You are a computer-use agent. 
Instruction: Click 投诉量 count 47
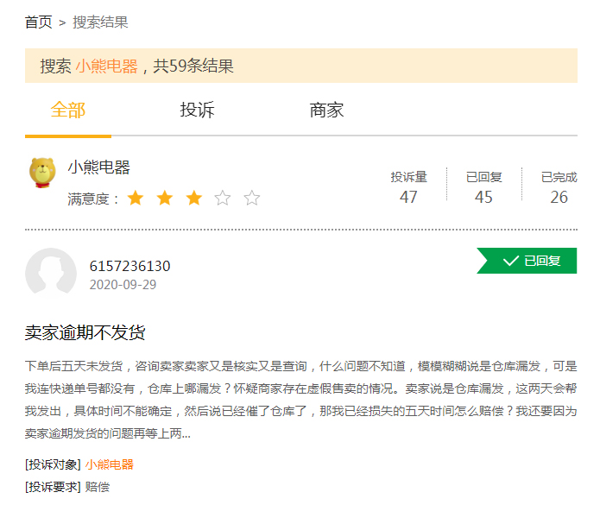(408, 197)
